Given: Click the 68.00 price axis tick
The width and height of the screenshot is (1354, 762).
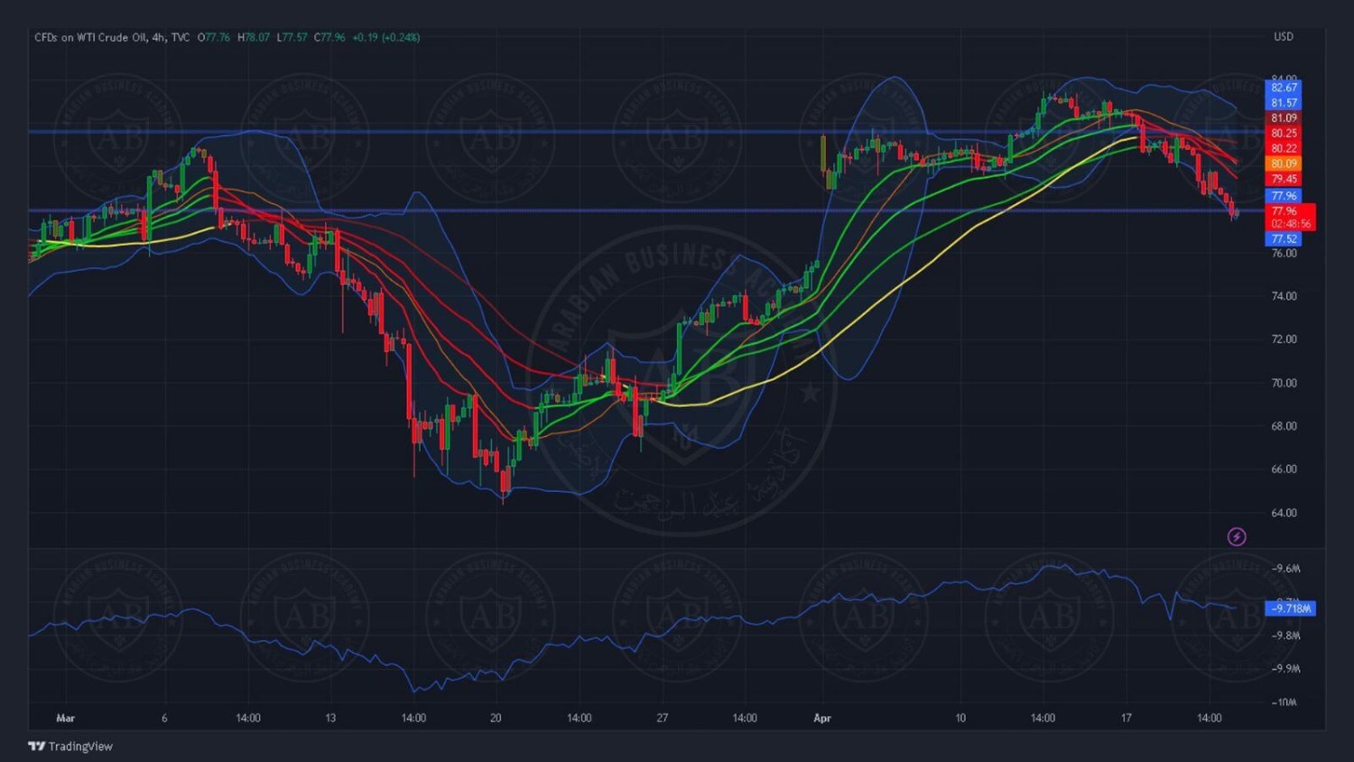Looking at the screenshot, I should [1284, 426].
